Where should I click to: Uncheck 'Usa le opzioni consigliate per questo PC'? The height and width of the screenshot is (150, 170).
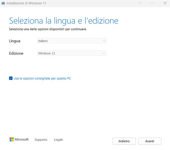pyautogui.click(x=11, y=78)
